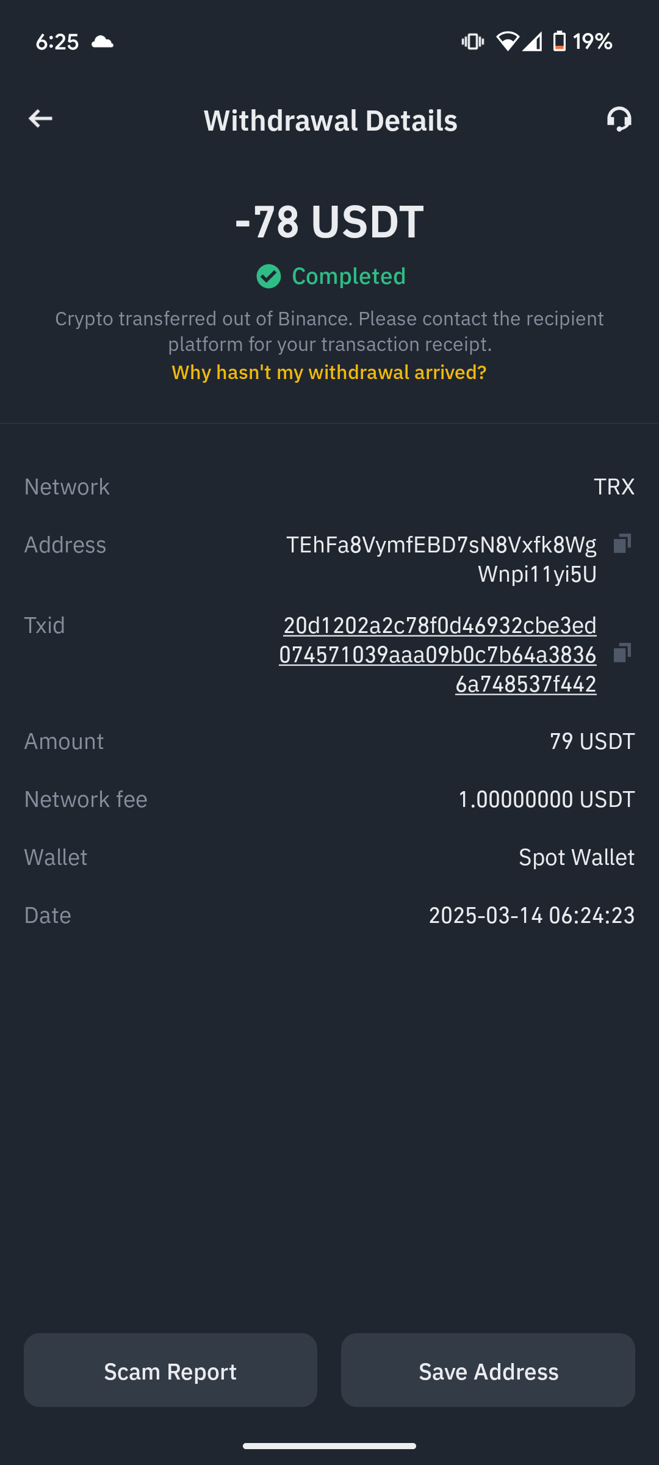Open customer support headset icon
Screen dimensions: 659x1465
tap(619, 119)
